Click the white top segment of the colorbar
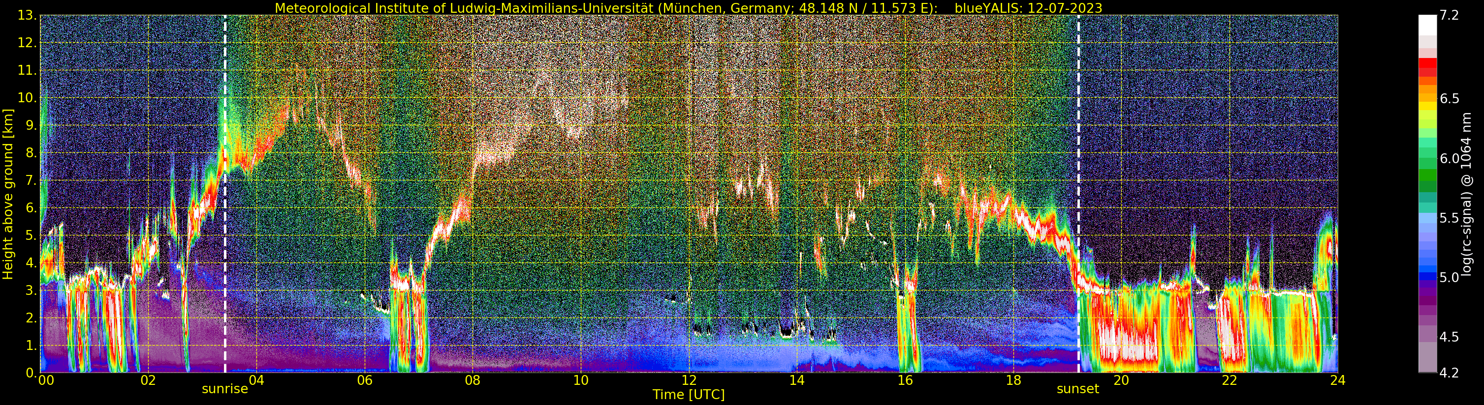 point(1427,26)
